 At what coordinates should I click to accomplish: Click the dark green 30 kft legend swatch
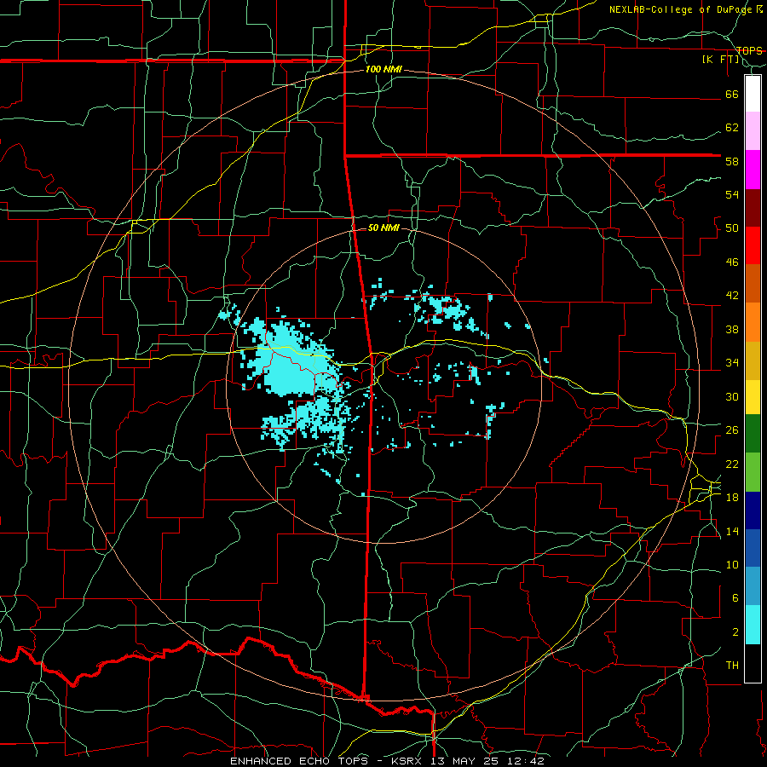point(753,434)
